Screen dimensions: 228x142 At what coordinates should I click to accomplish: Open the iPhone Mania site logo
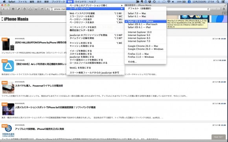click(15, 19)
